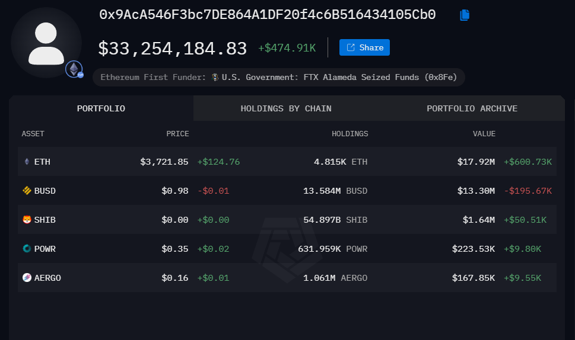575x340 pixels.
Task: Click the holdings value 631.959K POWR
Action: (x=333, y=249)
